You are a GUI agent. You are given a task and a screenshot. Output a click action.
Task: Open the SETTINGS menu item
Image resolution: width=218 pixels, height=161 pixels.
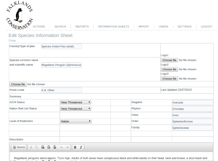[x=185, y=26]
